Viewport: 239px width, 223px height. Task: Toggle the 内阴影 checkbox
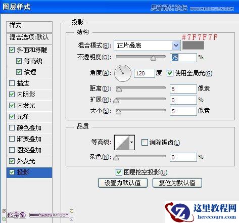[12, 95]
